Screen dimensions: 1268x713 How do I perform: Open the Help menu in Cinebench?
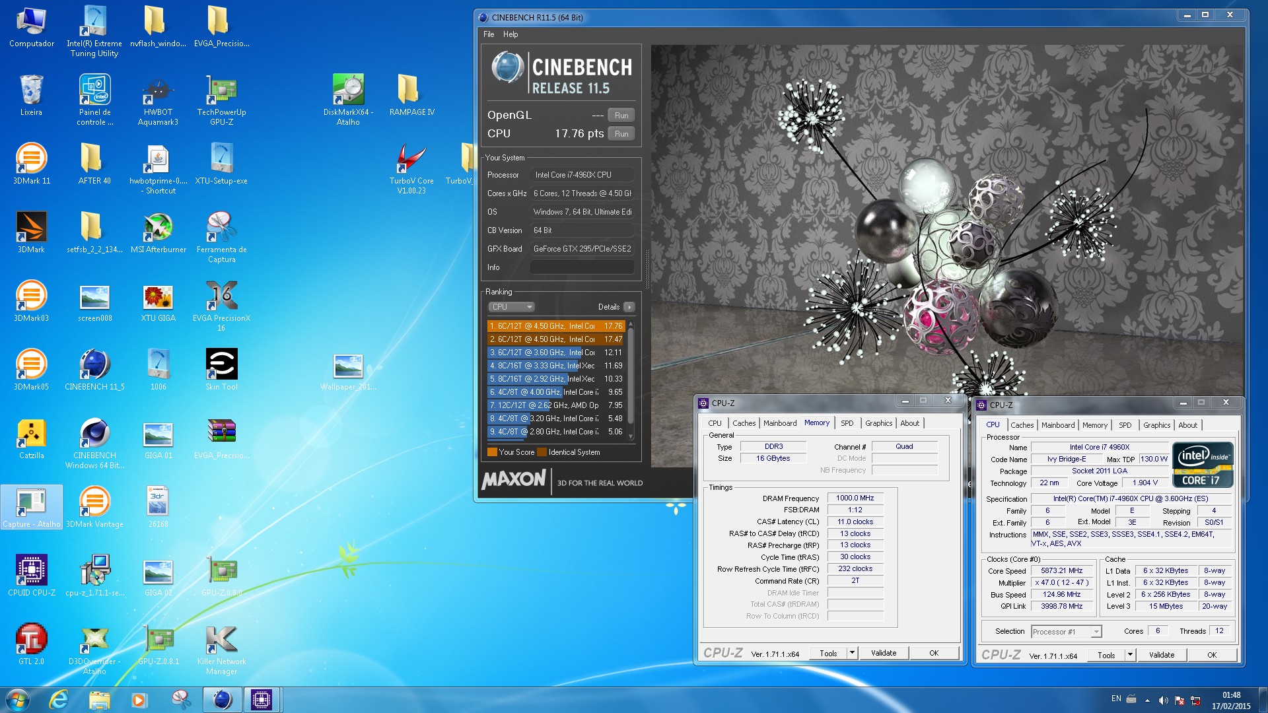click(x=511, y=34)
